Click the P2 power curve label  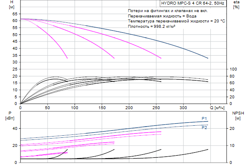point(204,128)
